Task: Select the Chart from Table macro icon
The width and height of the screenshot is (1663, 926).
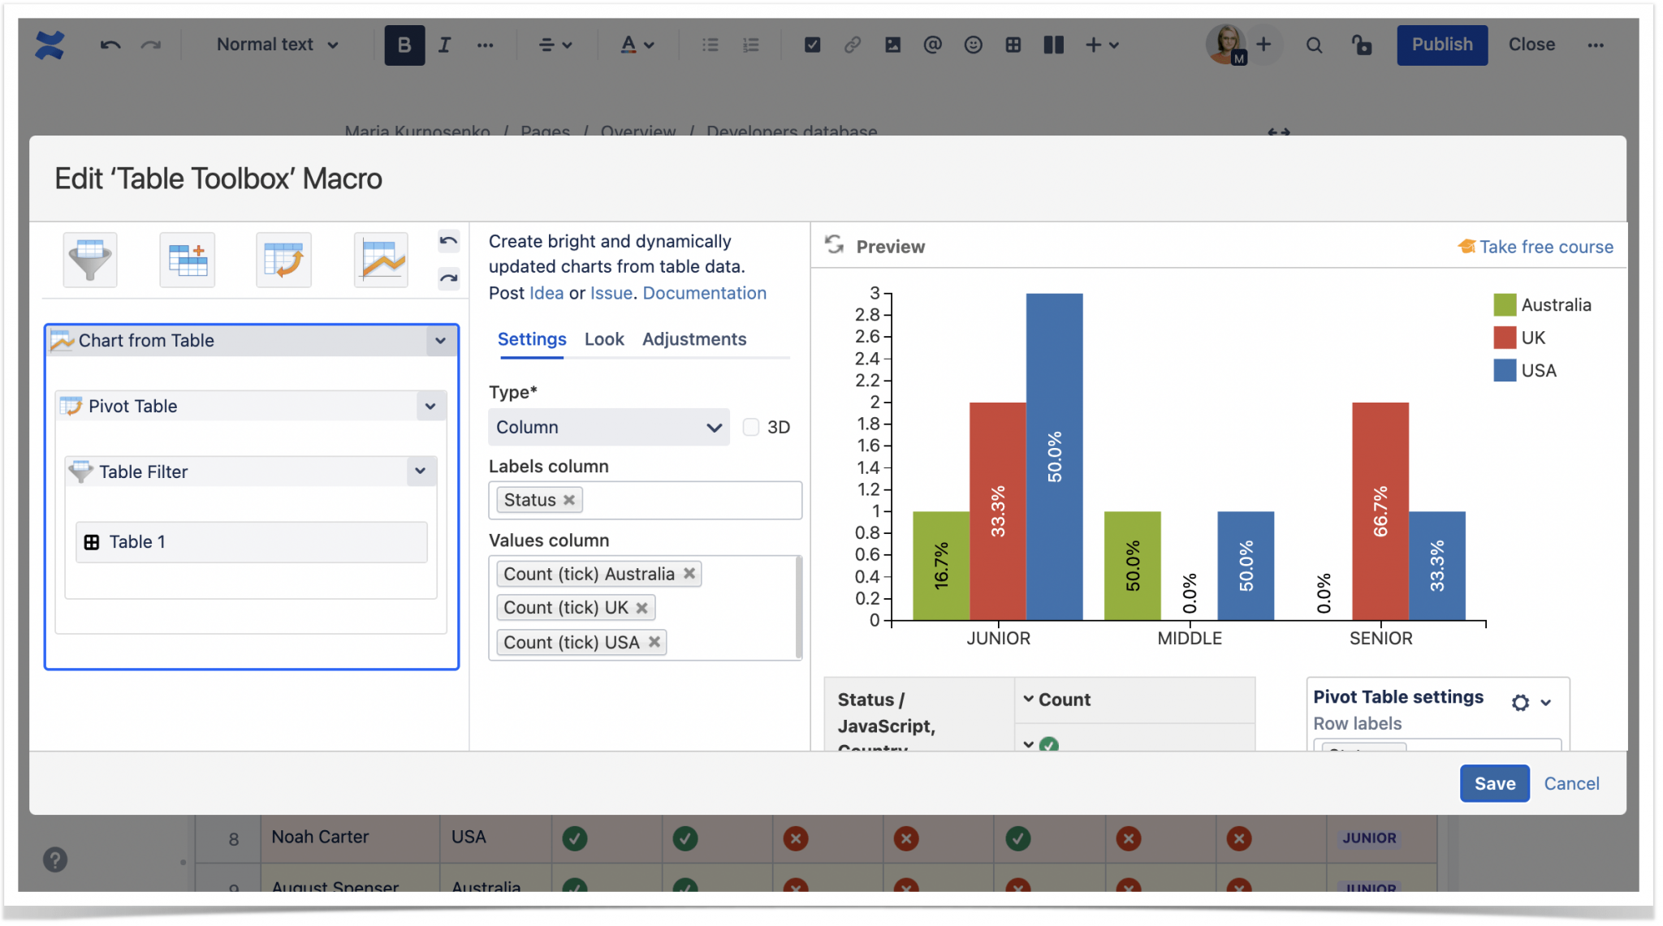Action: pos(379,260)
